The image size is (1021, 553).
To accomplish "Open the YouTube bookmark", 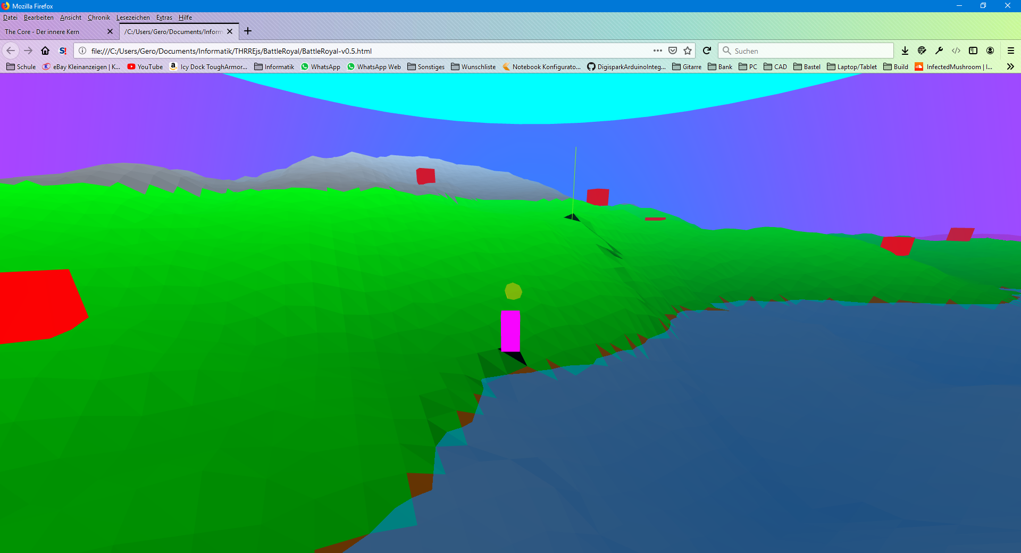I will (145, 66).
